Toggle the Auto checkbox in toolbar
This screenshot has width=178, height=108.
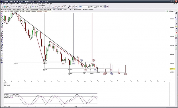64,7
